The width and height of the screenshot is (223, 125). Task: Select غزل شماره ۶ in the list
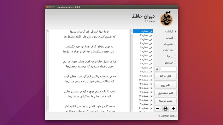pos(143,51)
